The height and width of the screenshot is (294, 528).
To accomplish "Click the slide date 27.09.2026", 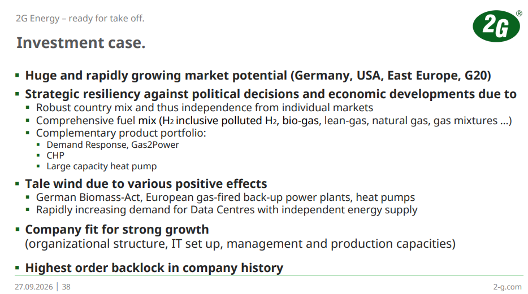I will [x=34, y=287].
